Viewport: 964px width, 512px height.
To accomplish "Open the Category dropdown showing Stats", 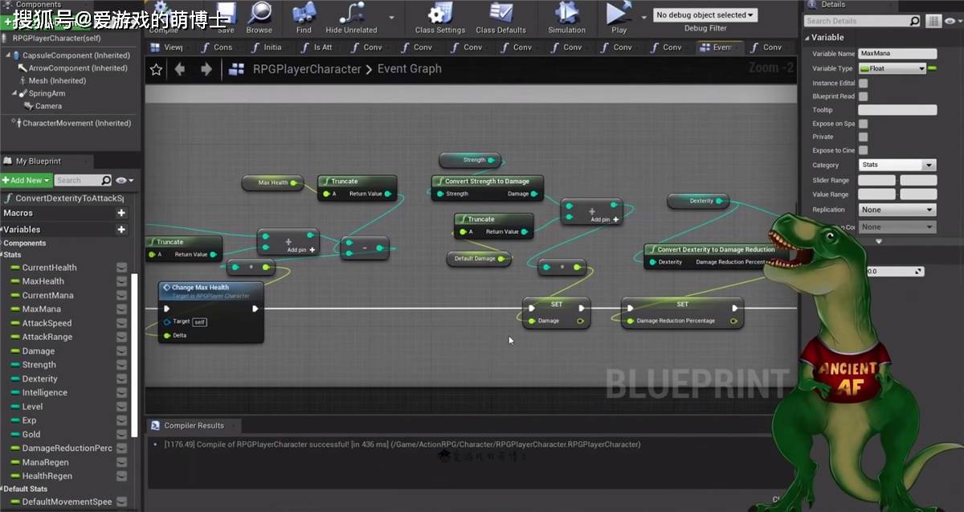I will [897, 165].
